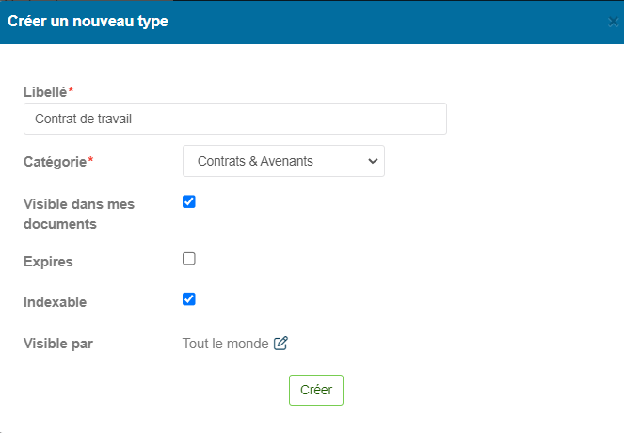Select the 'Contrats & Avenants' value
This screenshot has width=624, height=433.
tap(255, 161)
